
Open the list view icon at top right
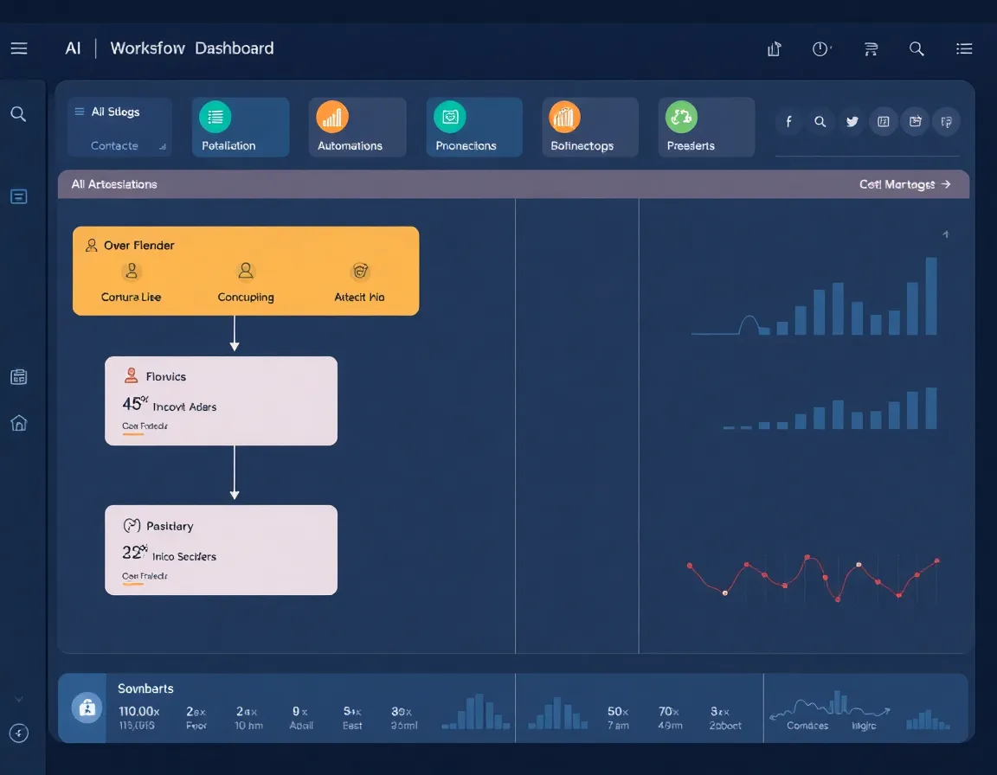pos(964,48)
